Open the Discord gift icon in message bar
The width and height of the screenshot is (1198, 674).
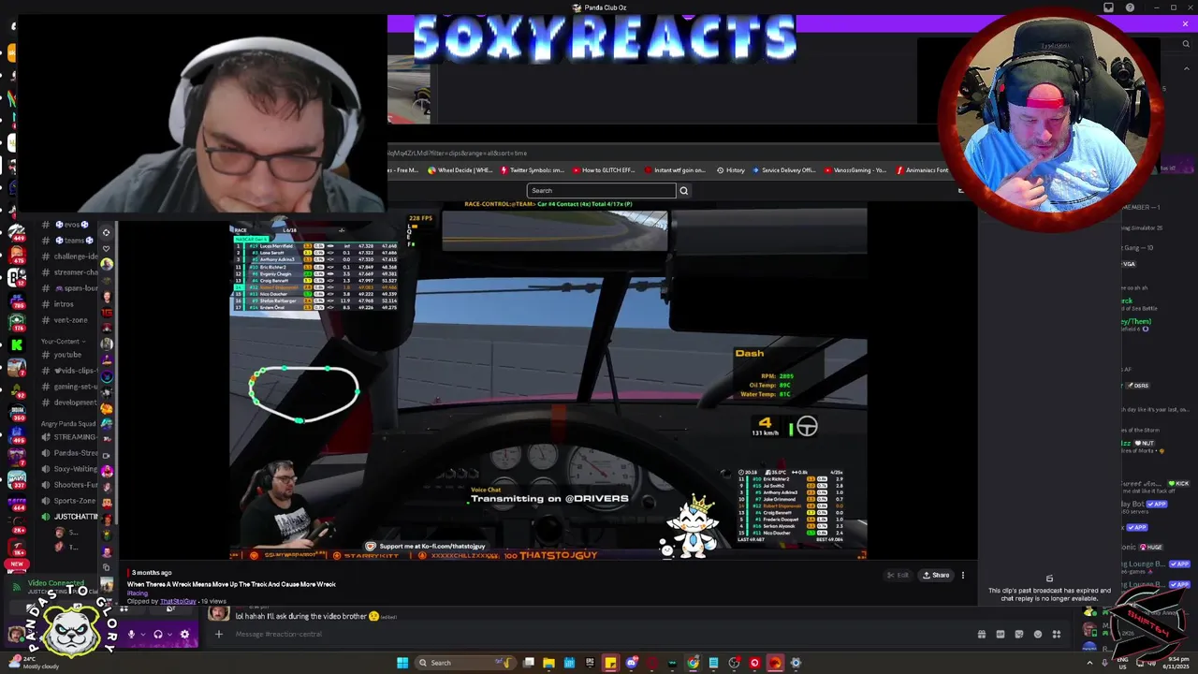click(982, 635)
